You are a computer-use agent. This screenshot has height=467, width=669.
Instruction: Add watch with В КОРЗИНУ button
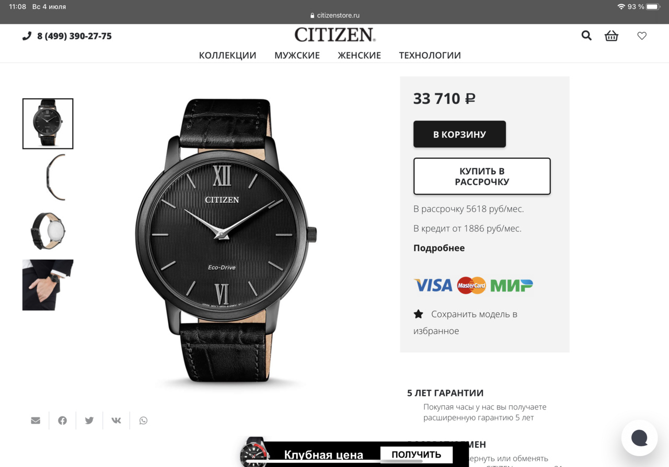(459, 134)
